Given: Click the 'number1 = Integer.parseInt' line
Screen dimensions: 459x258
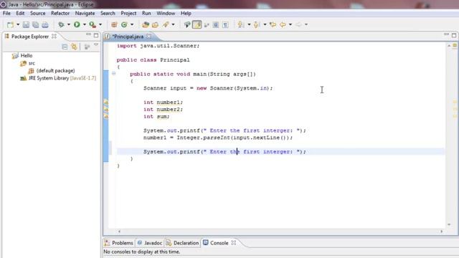Looking at the screenshot, I should coord(218,138).
